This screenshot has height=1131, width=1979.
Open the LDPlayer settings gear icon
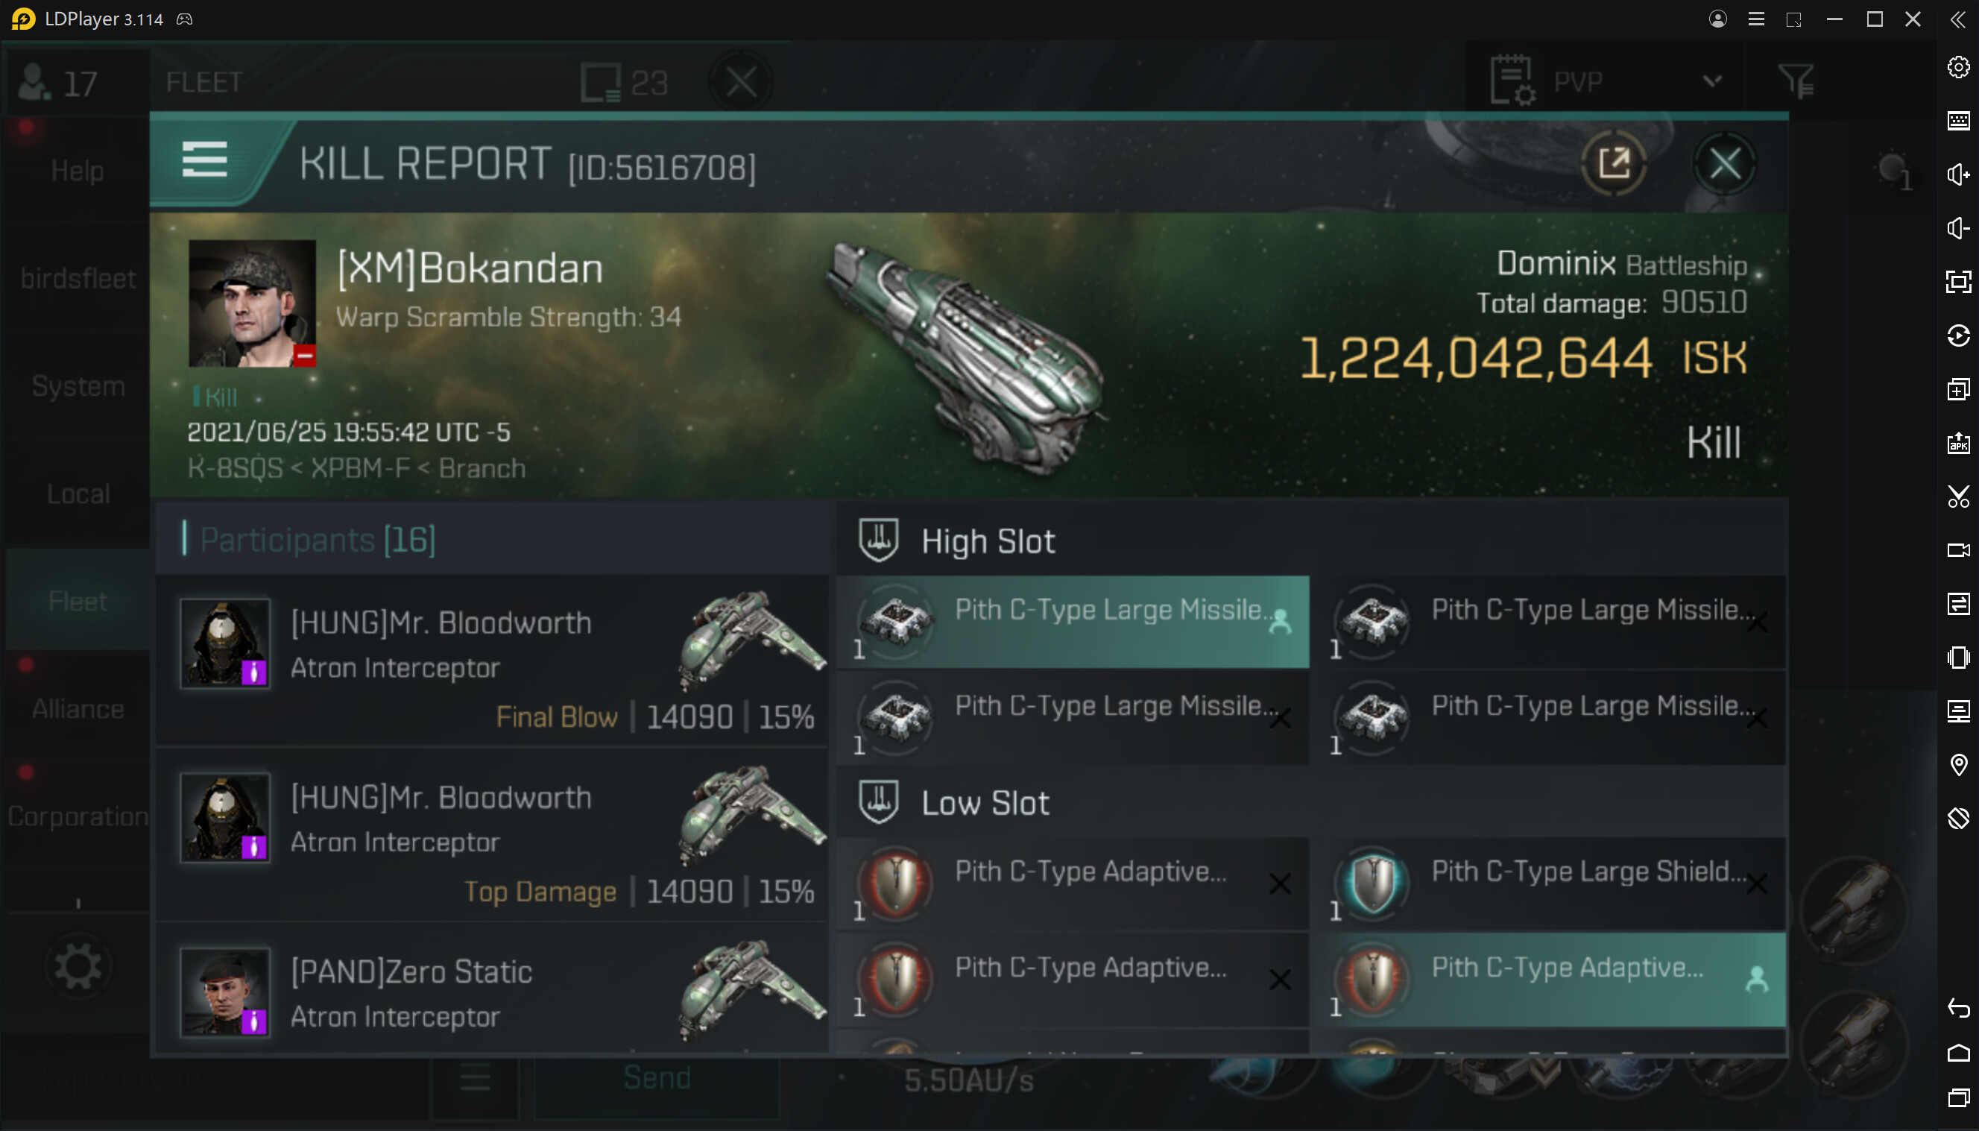coord(1957,68)
